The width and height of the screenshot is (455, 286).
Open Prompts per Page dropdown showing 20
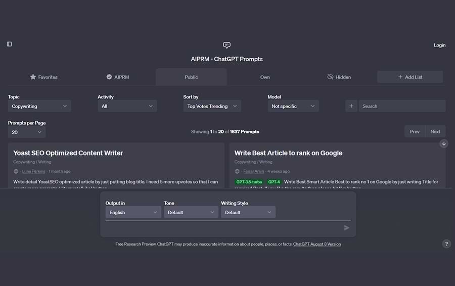tap(27, 132)
